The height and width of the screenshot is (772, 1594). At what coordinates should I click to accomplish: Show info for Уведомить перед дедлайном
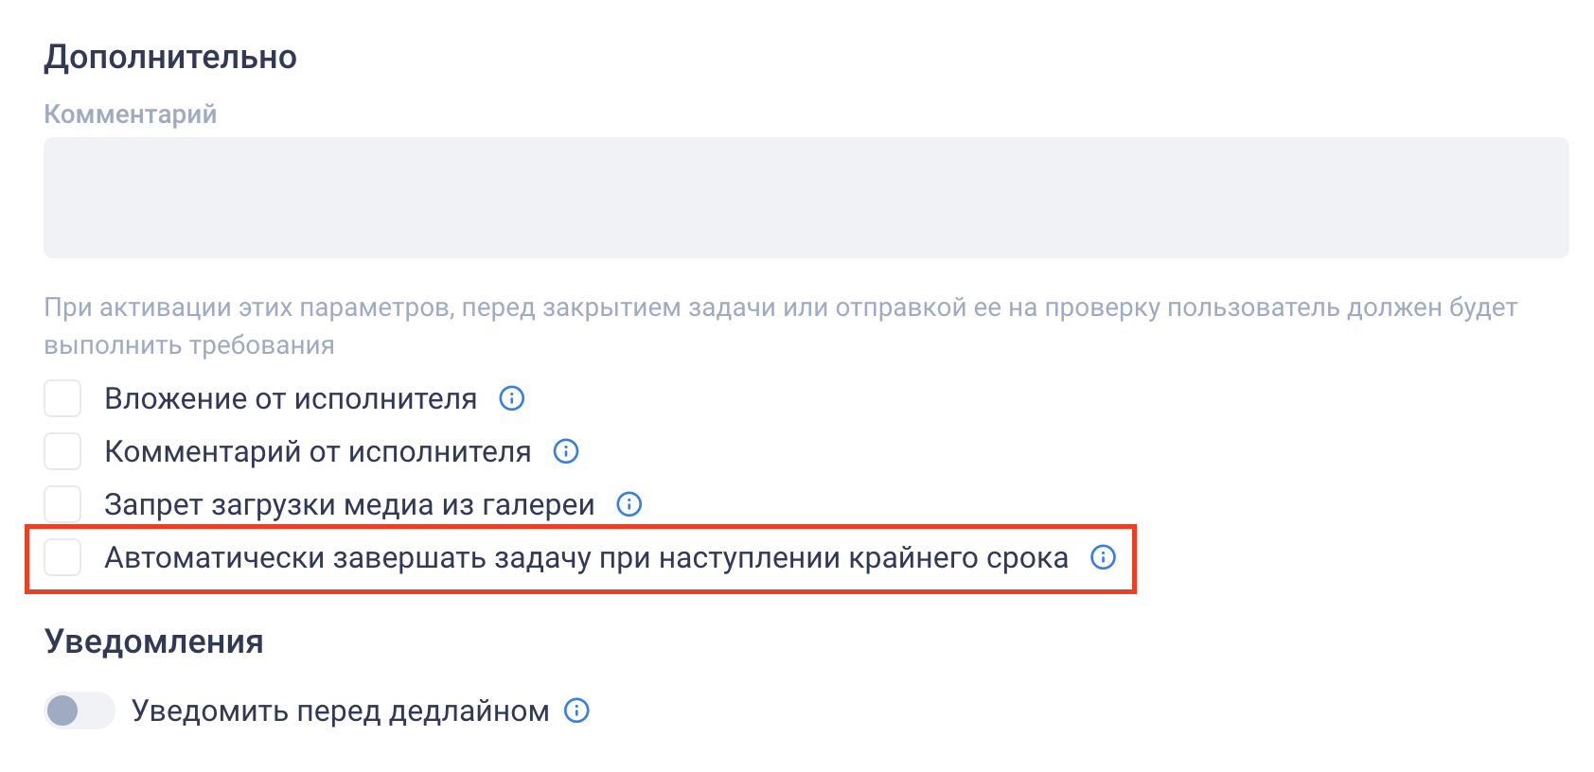pyautogui.click(x=577, y=711)
